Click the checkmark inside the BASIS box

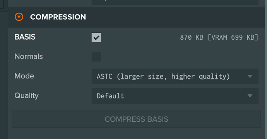pyautogui.click(x=96, y=38)
